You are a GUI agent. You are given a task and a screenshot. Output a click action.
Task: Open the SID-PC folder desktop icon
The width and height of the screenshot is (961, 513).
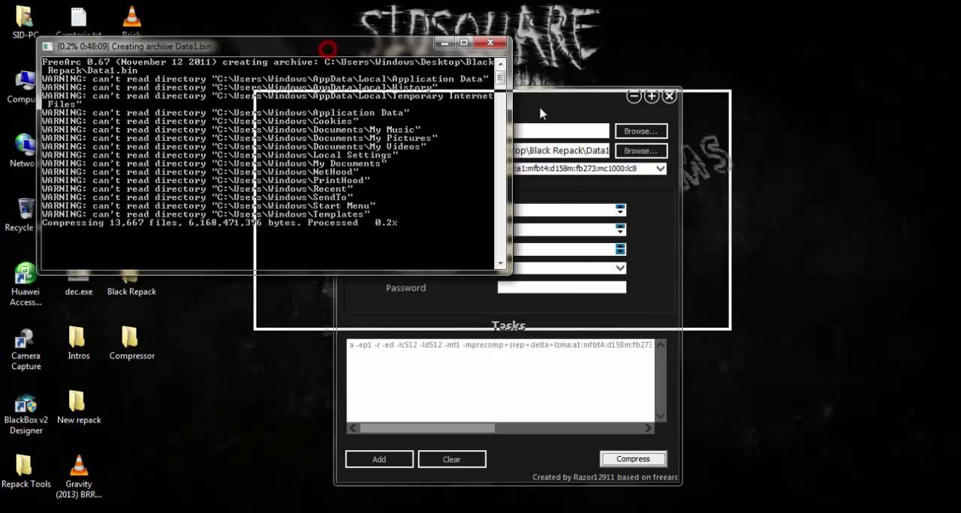point(25,21)
